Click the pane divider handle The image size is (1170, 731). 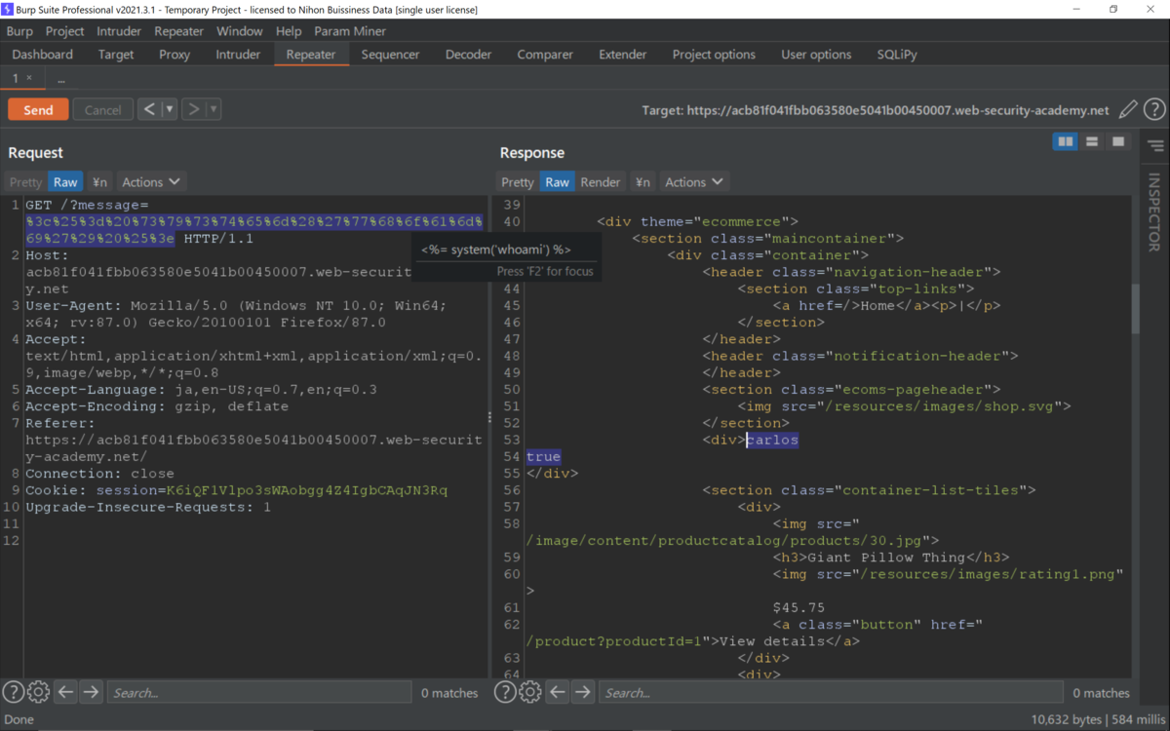coord(489,416)
